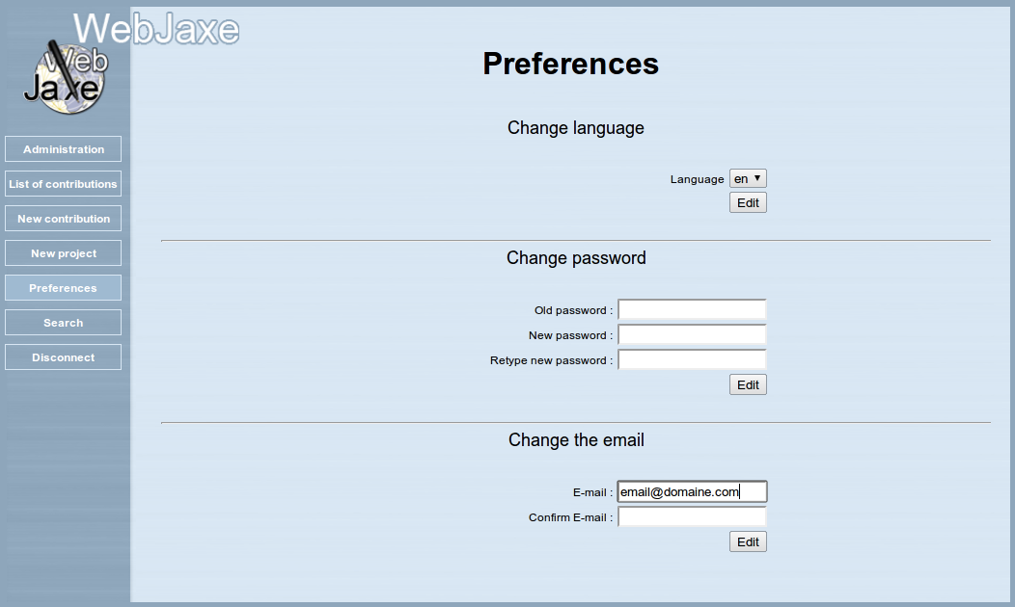Select the E-mail field containing email@domaine.com

point(692,491)
